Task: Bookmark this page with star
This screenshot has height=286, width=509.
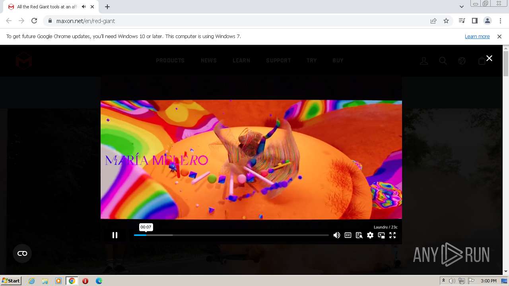Action: coord(446,21)
